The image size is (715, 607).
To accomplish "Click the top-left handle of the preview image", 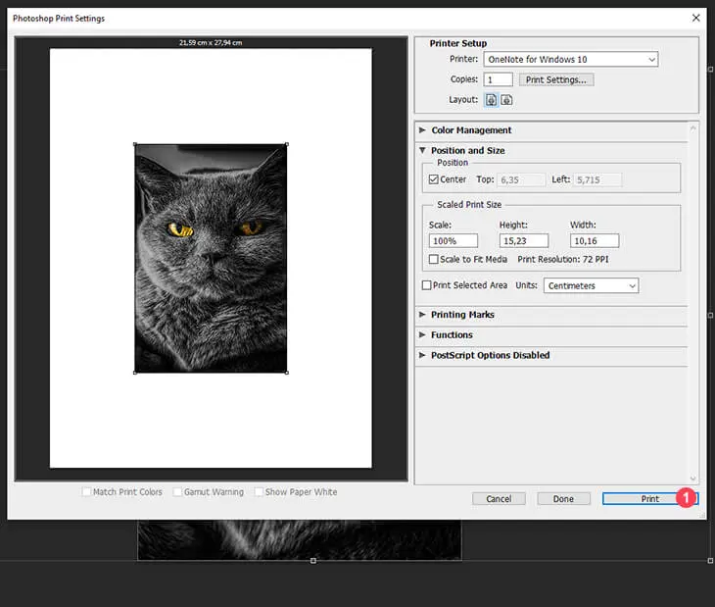I will click(x=135, y=144).
